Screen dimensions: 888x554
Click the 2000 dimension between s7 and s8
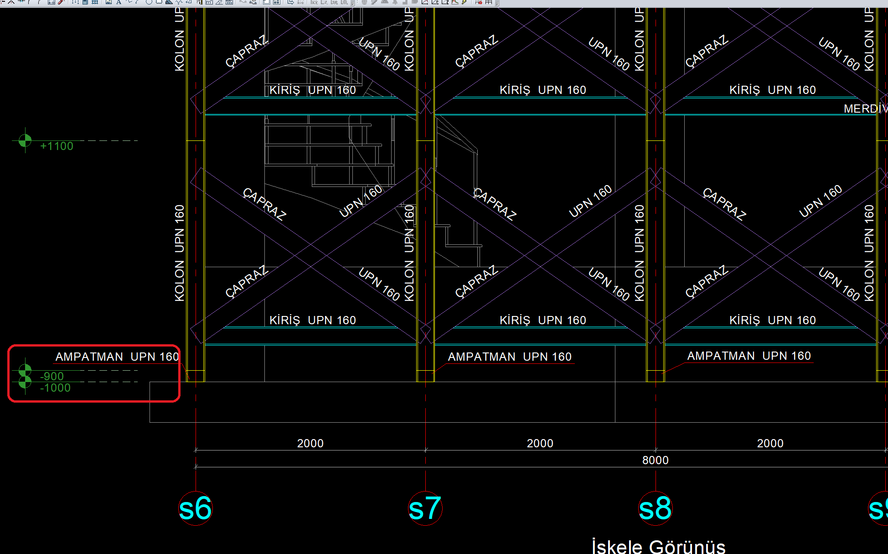point(540,443)
